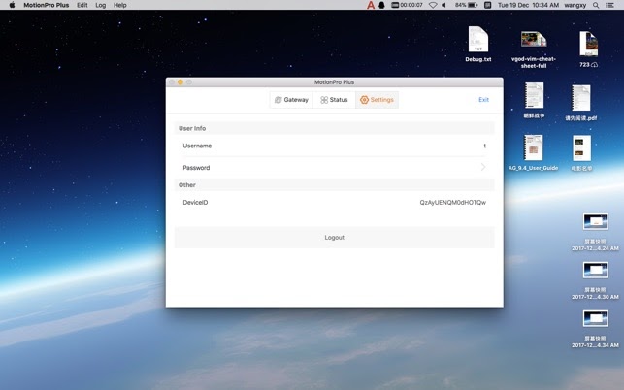
Task: Open the Edit menu
Action: (82, 5)
